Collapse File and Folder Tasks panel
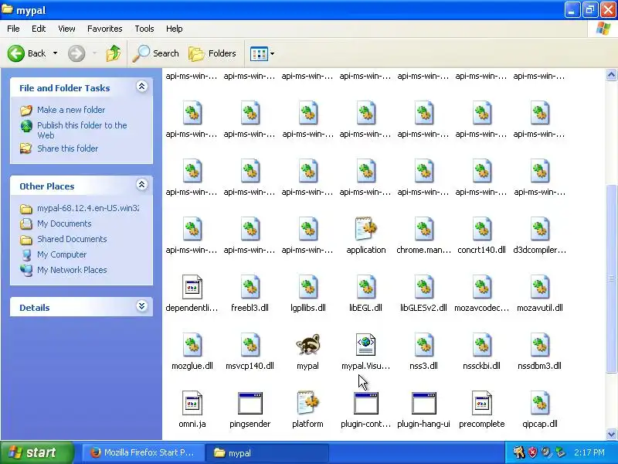This screenshot has width=618, height=464. pyautogui.click(x=142, y=86)
